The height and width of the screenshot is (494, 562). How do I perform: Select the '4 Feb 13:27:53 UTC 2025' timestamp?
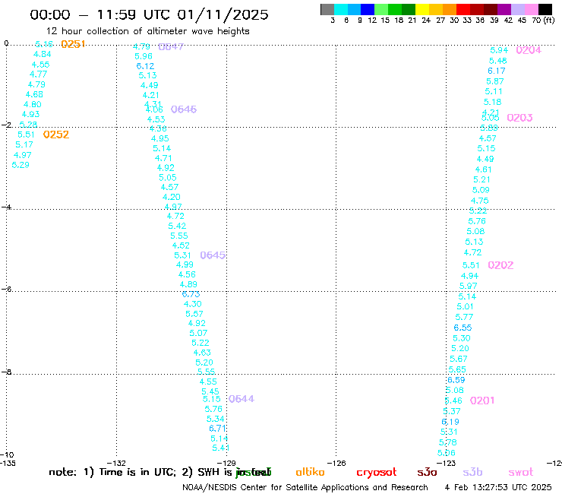498,487
